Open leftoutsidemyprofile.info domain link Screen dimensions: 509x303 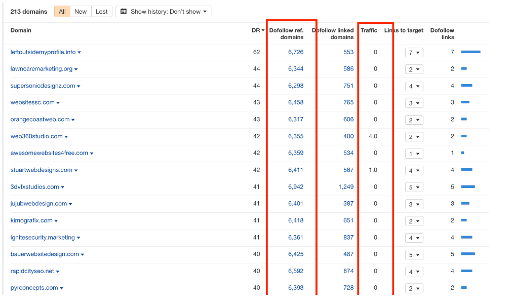click(43, 52)
